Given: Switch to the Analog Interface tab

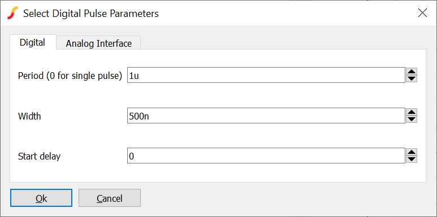Looking at the screenshot, I should [99, 43].
